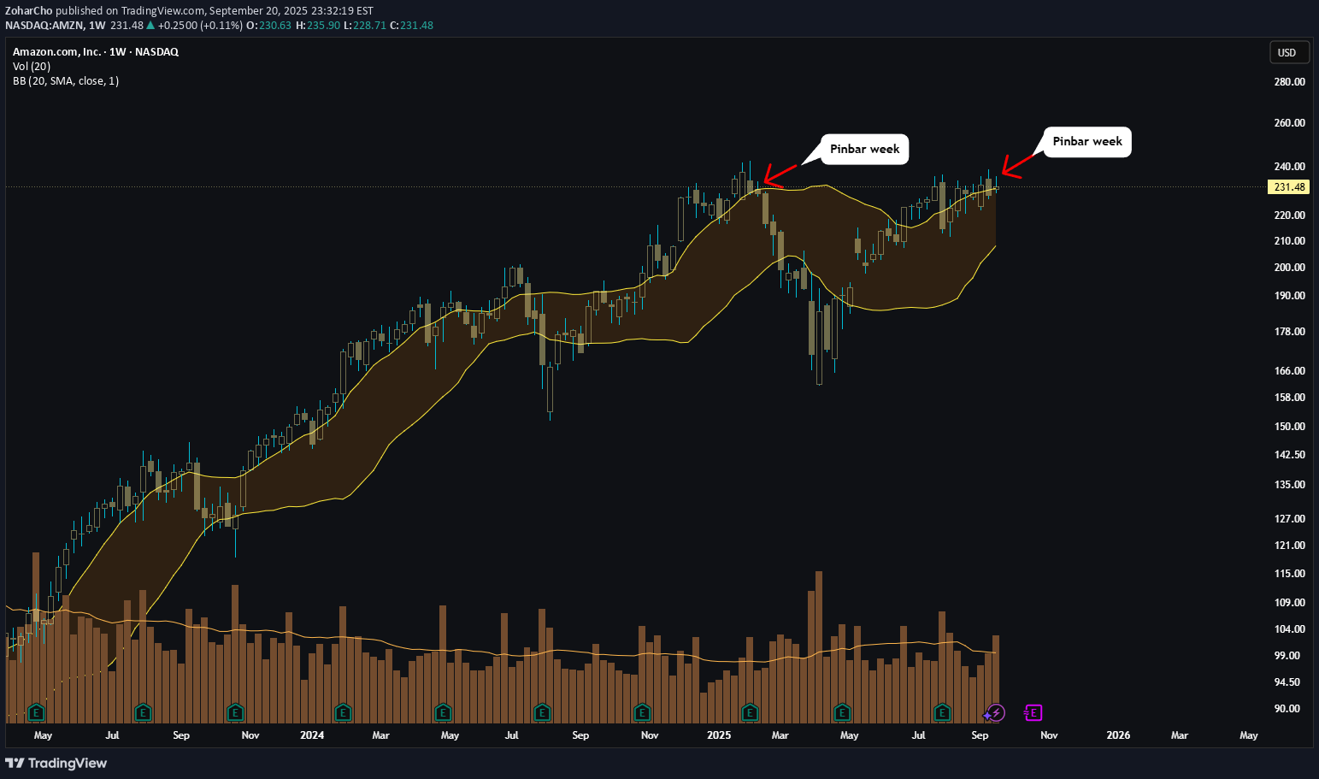
Task: Click the yellow 231.48 price label
Action: 1289,187
